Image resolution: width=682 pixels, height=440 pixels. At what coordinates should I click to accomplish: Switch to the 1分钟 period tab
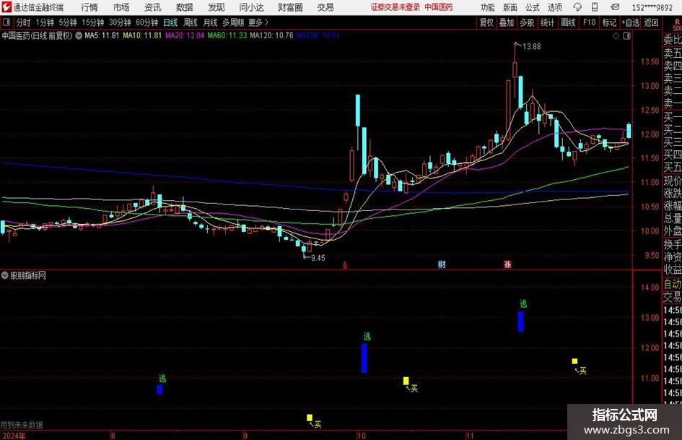click(x=44, y=22)
